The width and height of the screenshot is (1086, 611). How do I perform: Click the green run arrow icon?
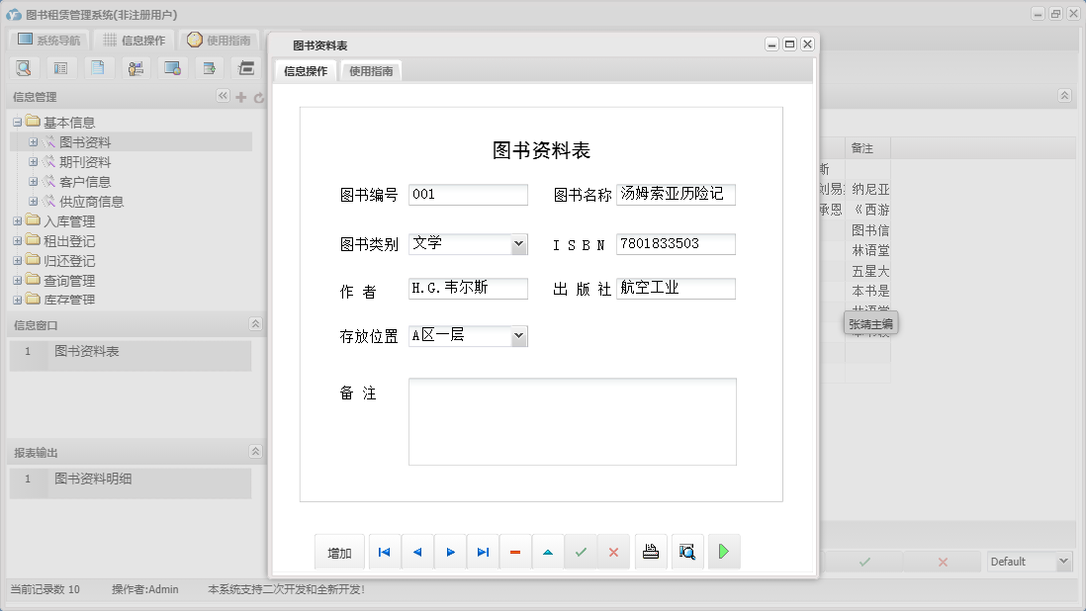click(x=723, y=552)
